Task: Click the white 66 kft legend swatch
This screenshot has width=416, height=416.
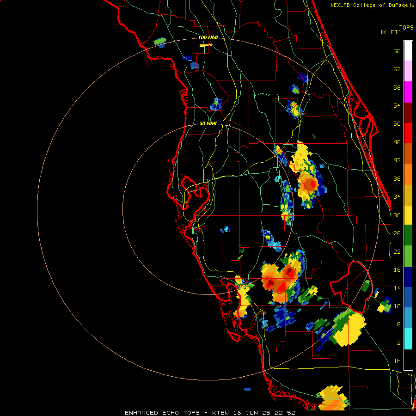Action: pyautogui.click(x=408, y=51)
